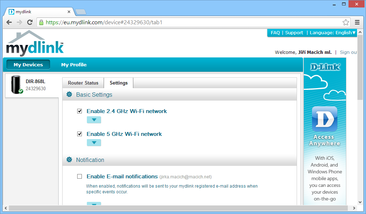Click the D-Link app icon in the ad

tap(325, 119)
